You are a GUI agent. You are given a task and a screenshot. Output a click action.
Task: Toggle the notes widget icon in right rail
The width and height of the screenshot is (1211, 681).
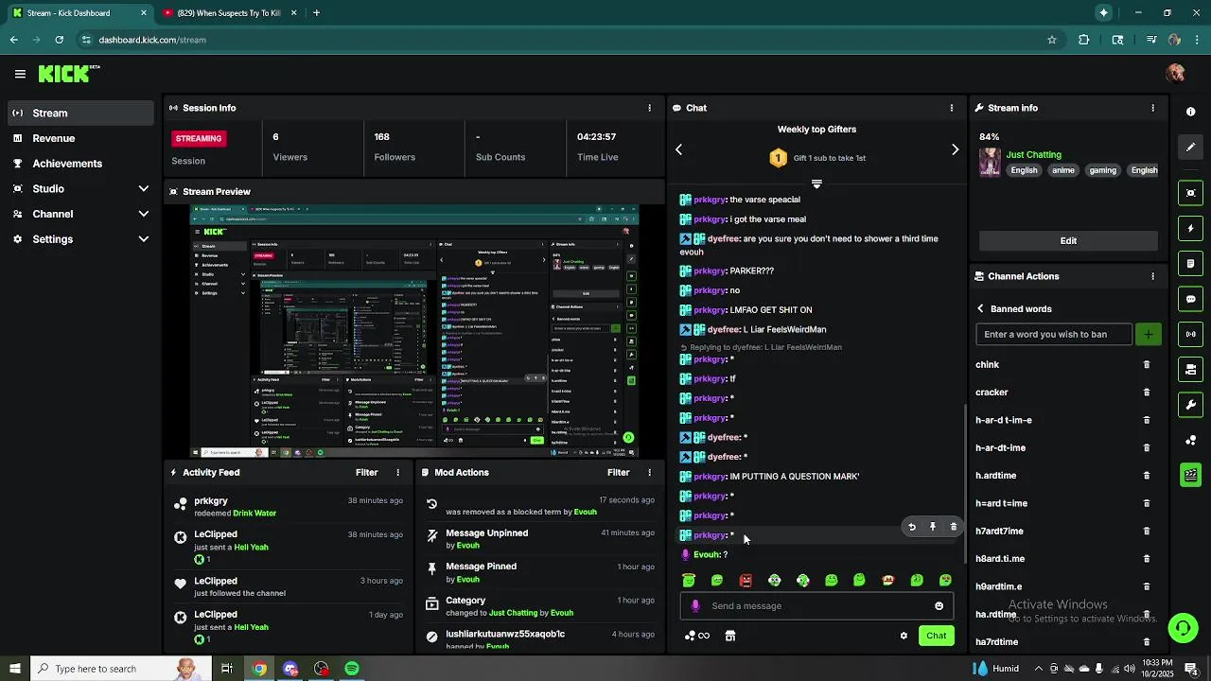[x=1190, y=264]
